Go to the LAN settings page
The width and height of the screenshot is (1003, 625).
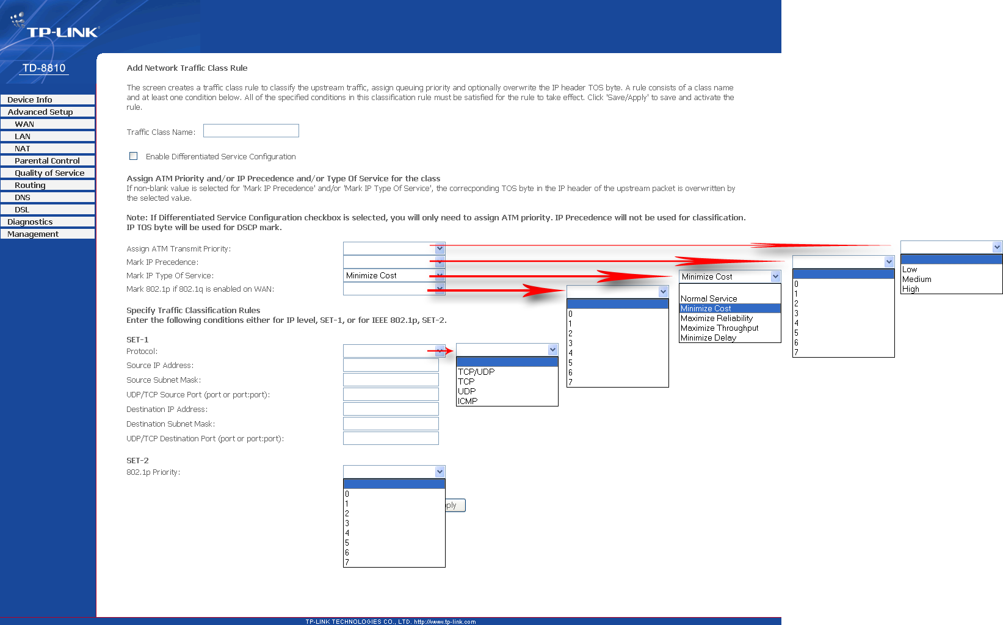(x=48, y=136)
